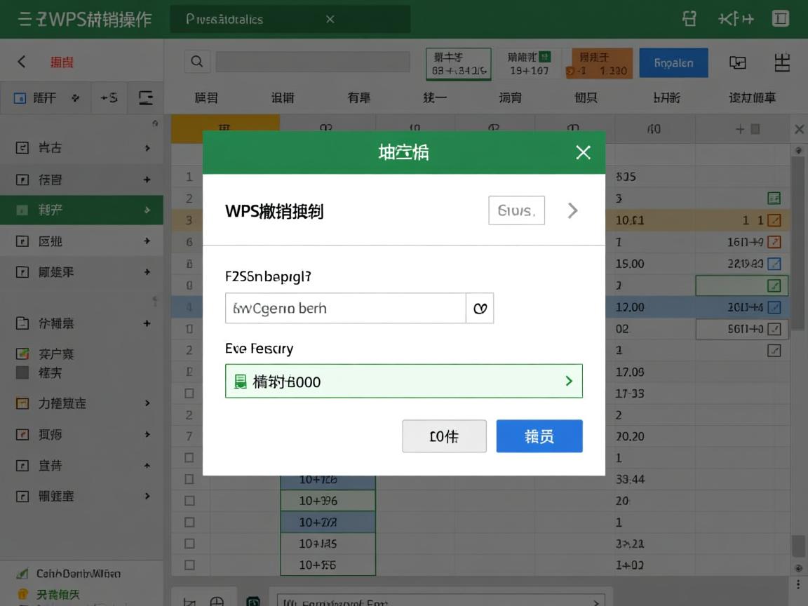Click the eye toggle icon beside the dialog input
The height and width of the screenshot is (606, 808).
pyautogui.click(x=480, y=308)
